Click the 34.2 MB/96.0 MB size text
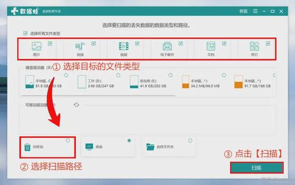The image size is (295, 185). tap(205, 86)
